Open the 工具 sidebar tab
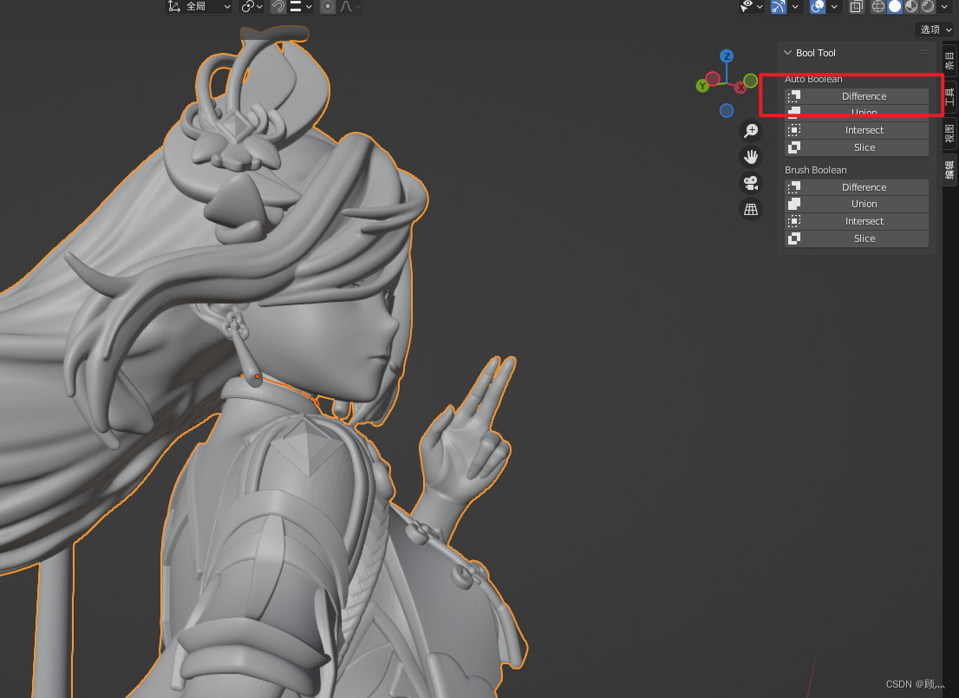 click(x=949, y=96)
